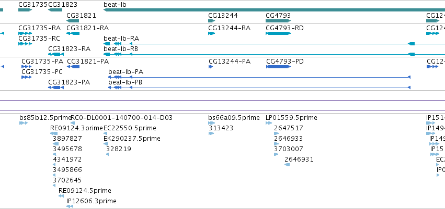This screenshot has width=445, height=209.
Task: Select the CG4793-RD transcript glyph
Action: click(278, 33)
